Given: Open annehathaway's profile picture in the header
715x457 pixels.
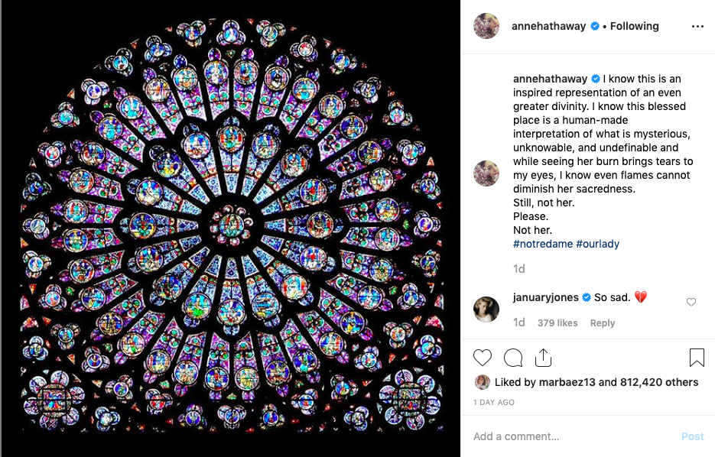Looking at the screenshot, I should point(486,26).
